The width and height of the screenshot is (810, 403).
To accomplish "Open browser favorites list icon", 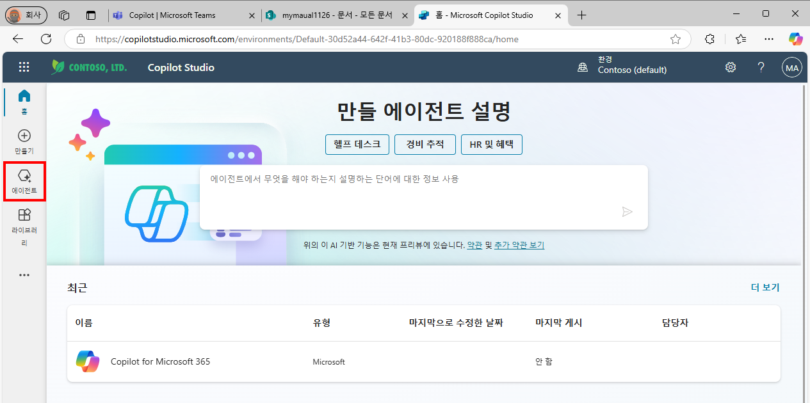I will pos(741,39).
